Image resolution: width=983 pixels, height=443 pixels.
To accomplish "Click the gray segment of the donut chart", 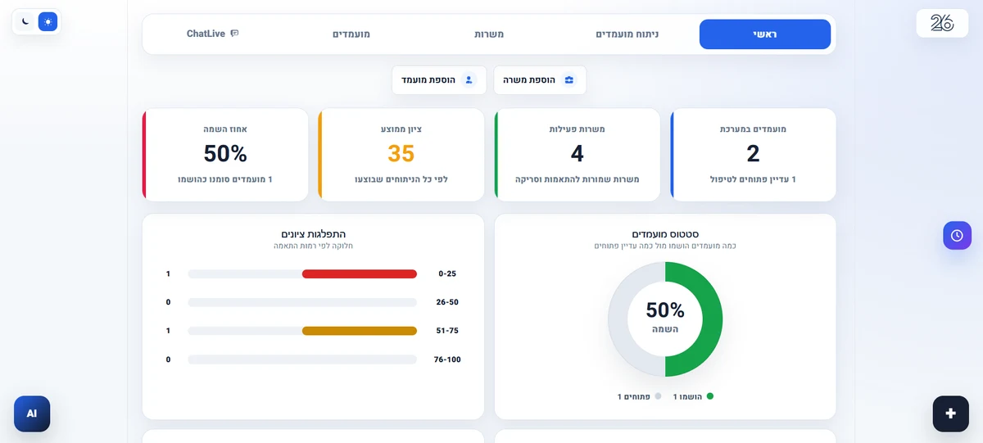I will pyautogui.click(x=618, y=319).
